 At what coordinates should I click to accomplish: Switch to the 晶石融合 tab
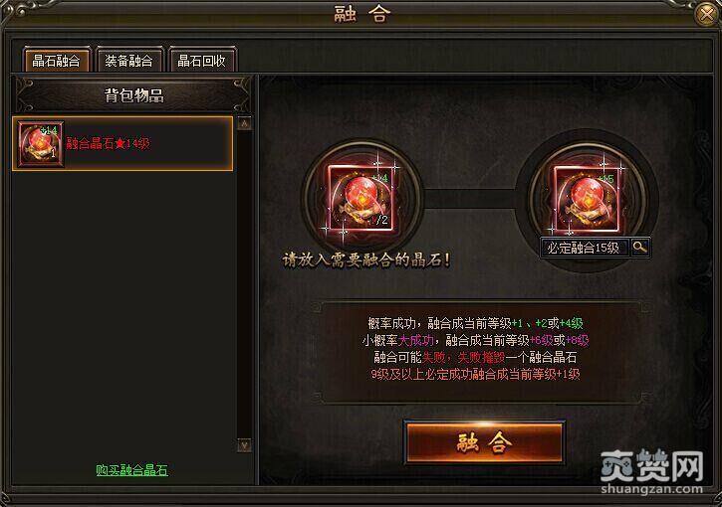click(x=56, y=61)
